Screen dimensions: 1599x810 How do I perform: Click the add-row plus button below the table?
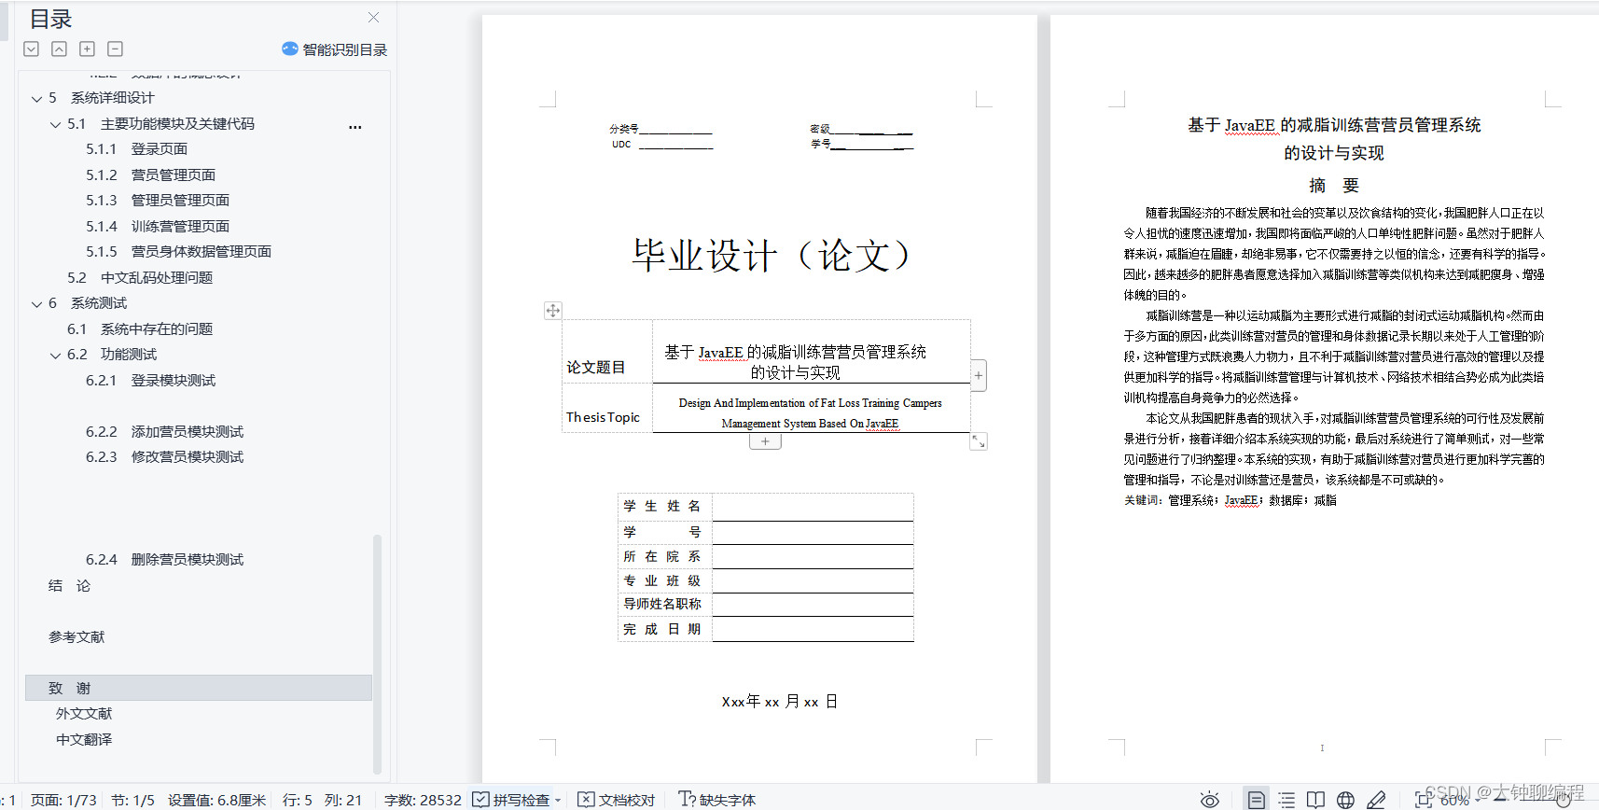pos(765,441)
